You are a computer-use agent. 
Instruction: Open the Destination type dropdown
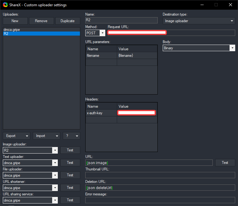point(199,21)
